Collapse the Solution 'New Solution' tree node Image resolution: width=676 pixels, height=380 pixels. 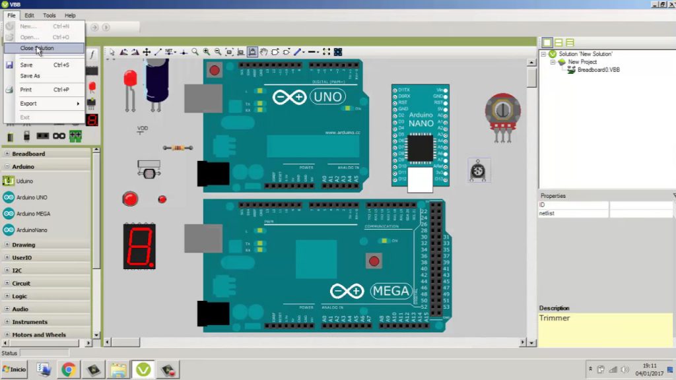tap(544, 54)
